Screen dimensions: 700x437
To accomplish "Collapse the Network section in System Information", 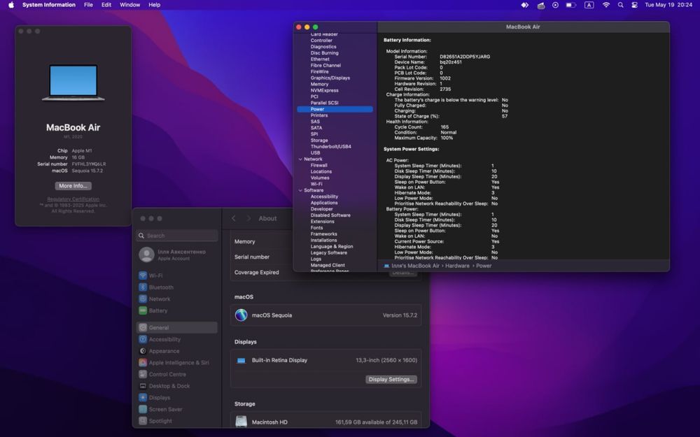I will (300, 159).
